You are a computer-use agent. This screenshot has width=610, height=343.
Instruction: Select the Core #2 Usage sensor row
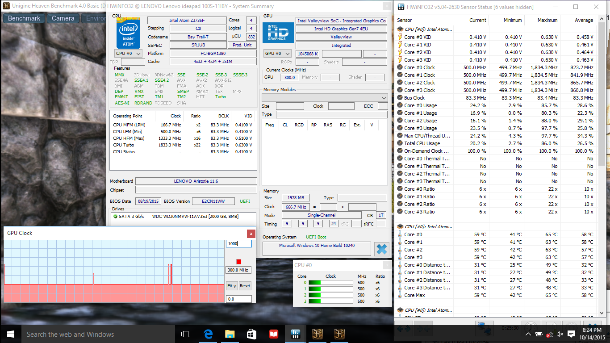coord(496,121)
